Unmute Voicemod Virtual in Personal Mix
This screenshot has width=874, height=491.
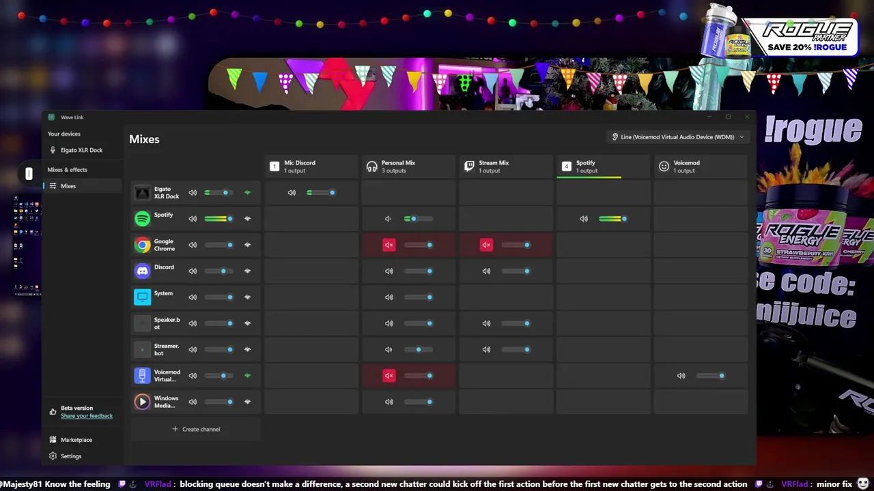pyautogui.click(x=389, y=375)
